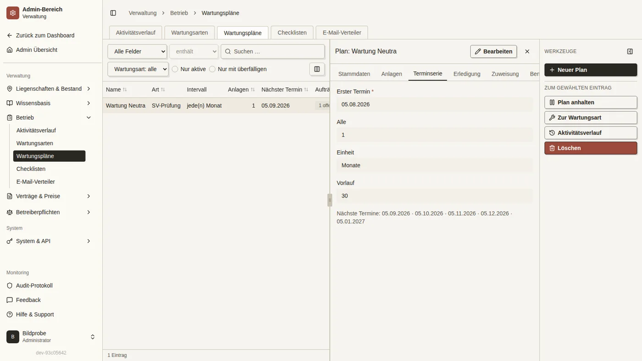642x361 pixels.
Task: Sort by Anlagen column arrows
Action: (253, 90)
